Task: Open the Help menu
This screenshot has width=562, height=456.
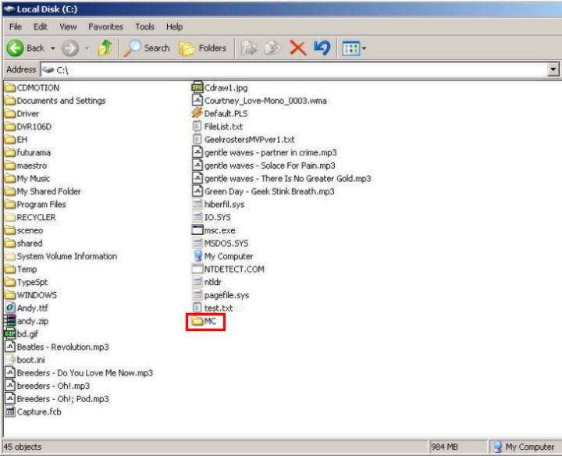Action: pos(174,27)
